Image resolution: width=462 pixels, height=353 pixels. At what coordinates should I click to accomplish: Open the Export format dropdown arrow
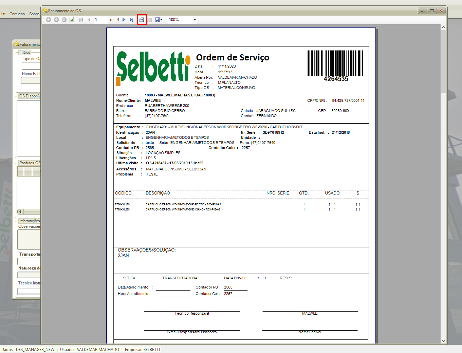pos(162,20)
